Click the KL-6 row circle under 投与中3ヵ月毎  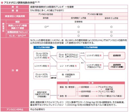point(111,36)
